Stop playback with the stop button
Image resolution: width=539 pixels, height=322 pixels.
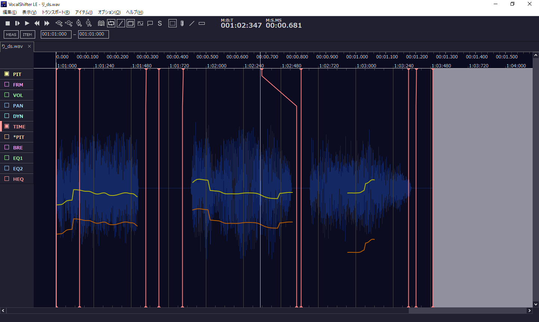7,23
